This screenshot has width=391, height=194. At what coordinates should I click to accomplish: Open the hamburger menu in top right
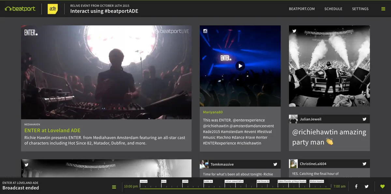[x=383, y=9]
